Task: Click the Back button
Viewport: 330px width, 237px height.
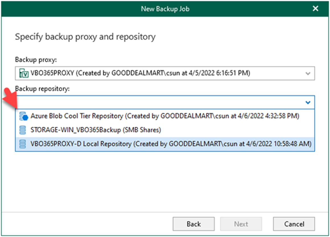Action: click(194, 224)
